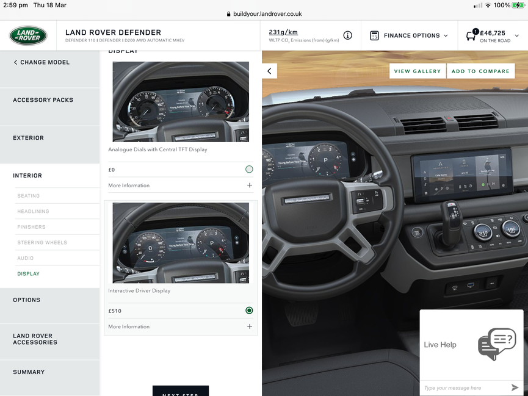528x396 pixels.
Task: Open CO2 emissions info icon
Action: (x=347, y=35)
